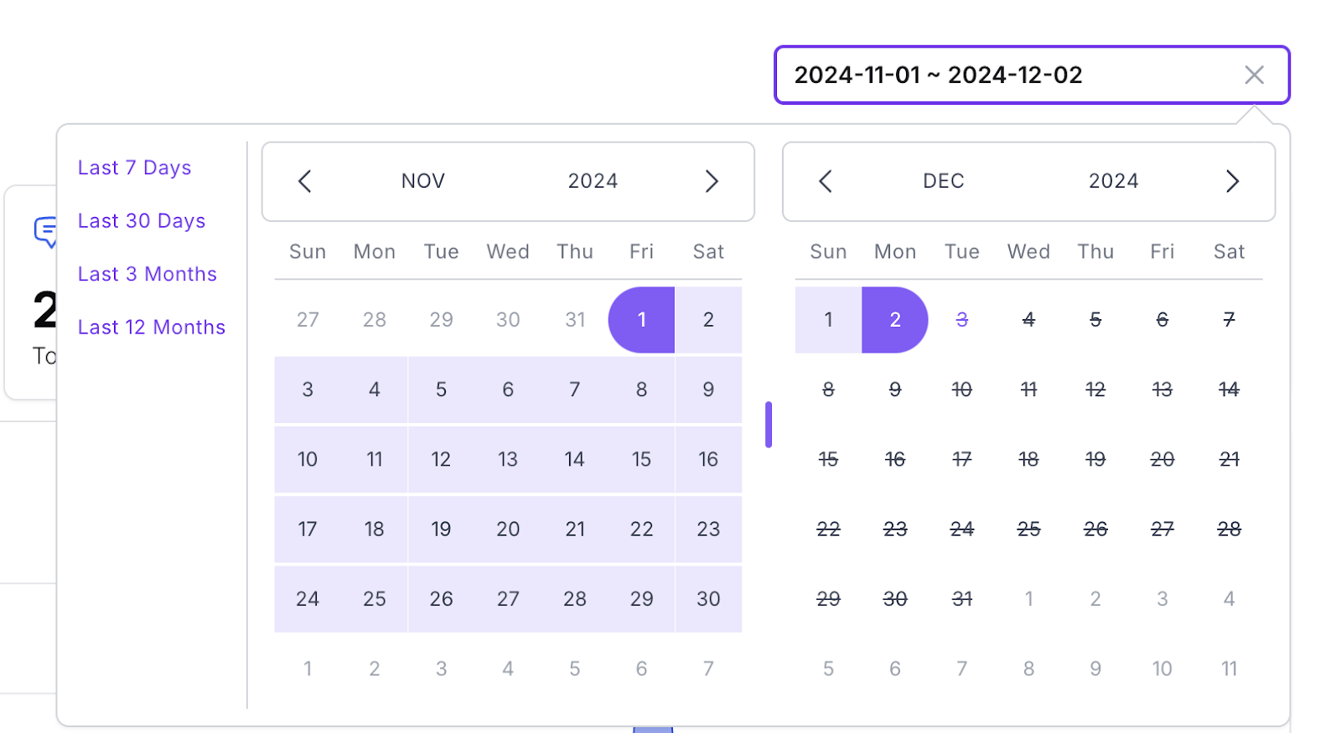Screen dimensions: 1341x733
Task: Open NOV month selector
Action: 423,181
